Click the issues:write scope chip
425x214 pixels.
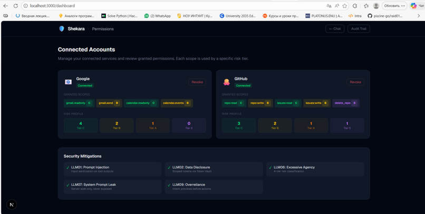coord(317,103)
